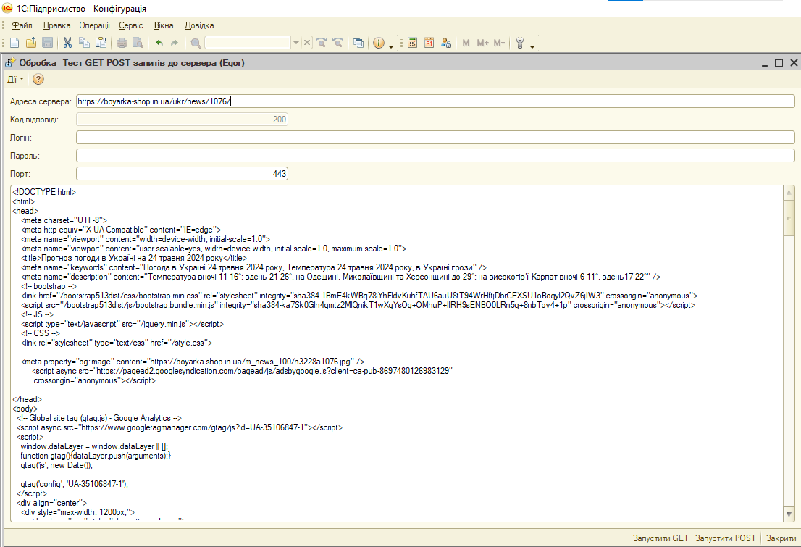
Task: Open form help question mark icon
Action: (38, 79)
